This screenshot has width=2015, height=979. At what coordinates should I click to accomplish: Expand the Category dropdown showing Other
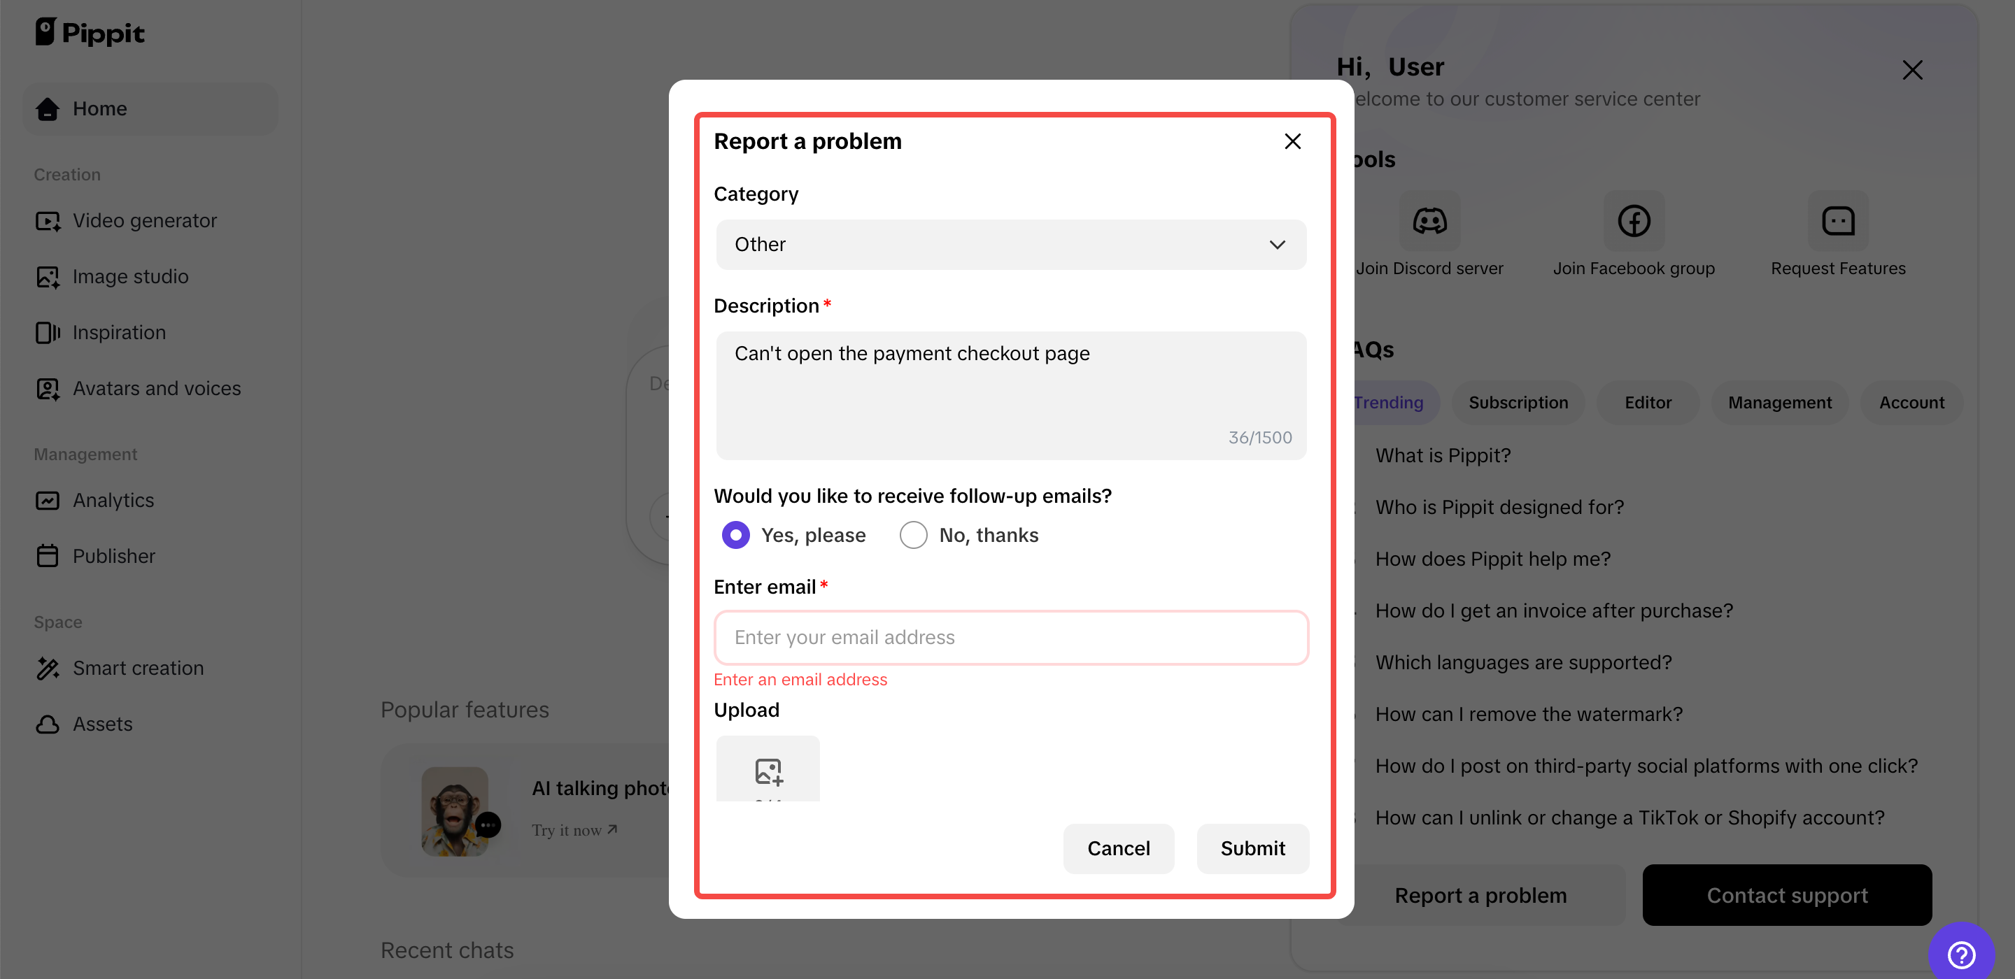click(1010, 245)
